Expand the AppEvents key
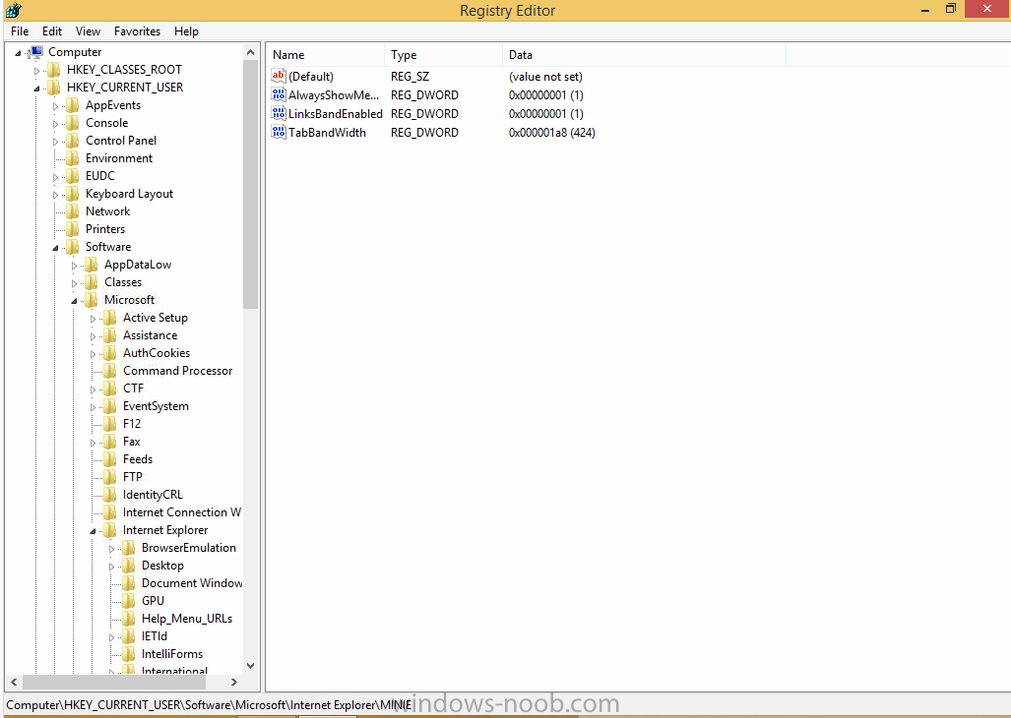 pos(55,105)
